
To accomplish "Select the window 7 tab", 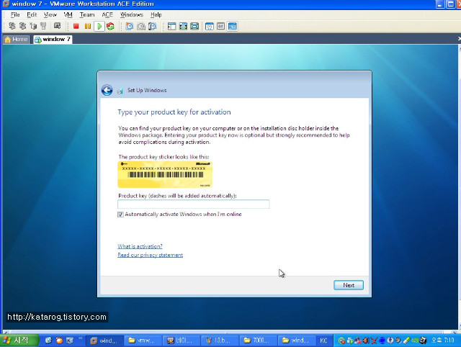I will 53,40.
